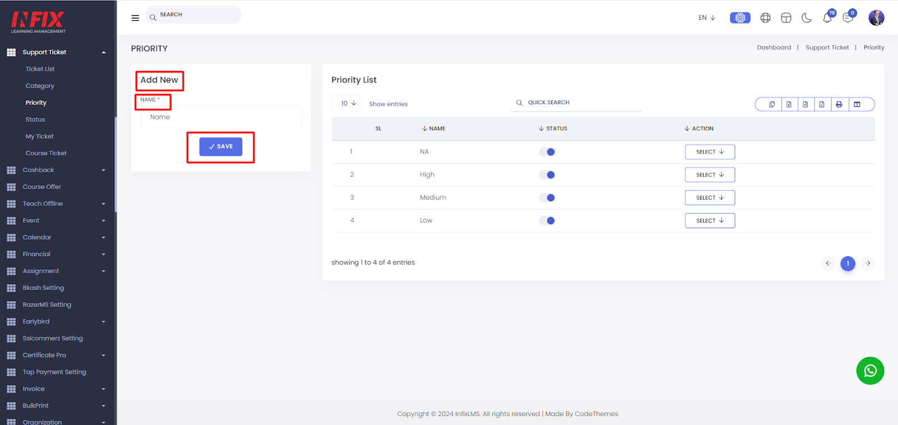Screen dimensions: 898x425
Task: Open Ticket List in sidebar
Action: (x=40, y=69)
